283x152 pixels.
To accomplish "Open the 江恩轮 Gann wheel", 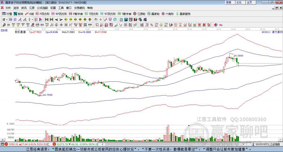I will click(139, 14).
